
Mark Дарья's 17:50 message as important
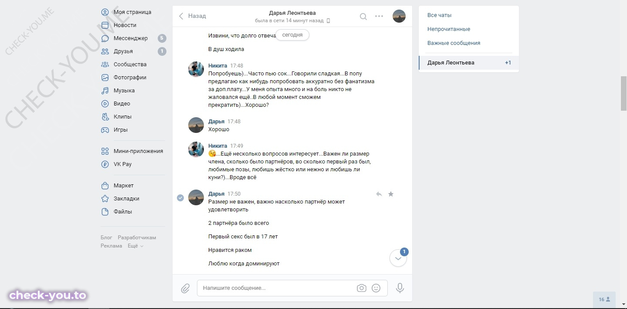(391, 194)
